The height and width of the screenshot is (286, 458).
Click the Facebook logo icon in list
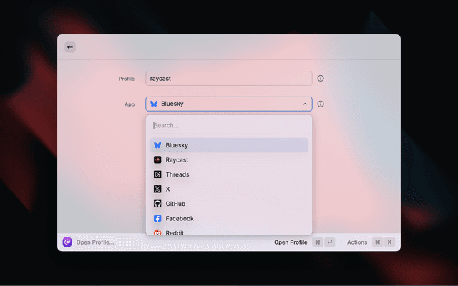[x=157, y=219]
